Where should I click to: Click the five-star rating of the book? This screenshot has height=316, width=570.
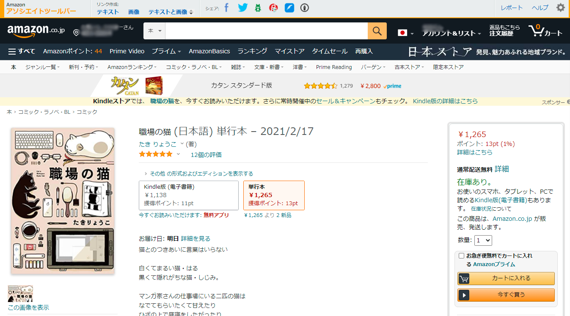tap(156, 154)
